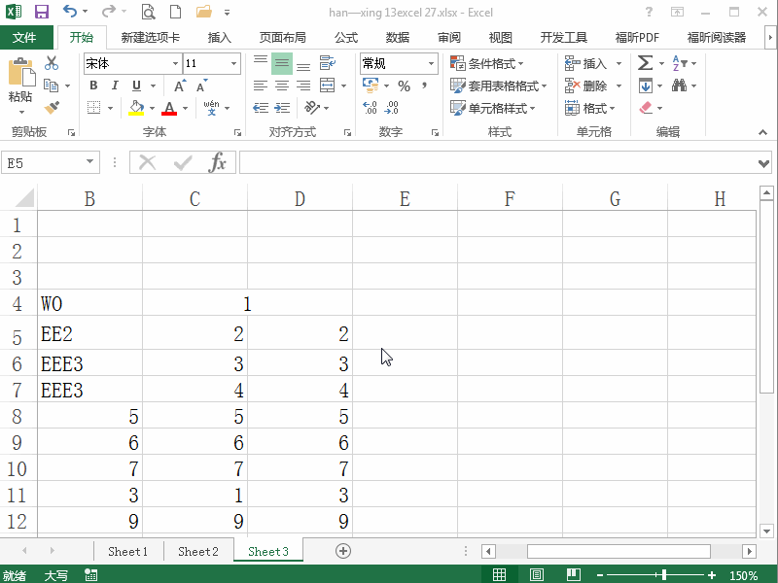This screenshot has height=583, width=778.
Task: Switch to the 插入 ribbon tab
Action: pyautogui.click(x=218, y=37)
